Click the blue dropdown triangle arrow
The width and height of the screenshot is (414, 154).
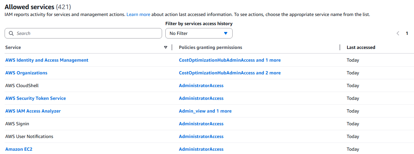[225, 33]
